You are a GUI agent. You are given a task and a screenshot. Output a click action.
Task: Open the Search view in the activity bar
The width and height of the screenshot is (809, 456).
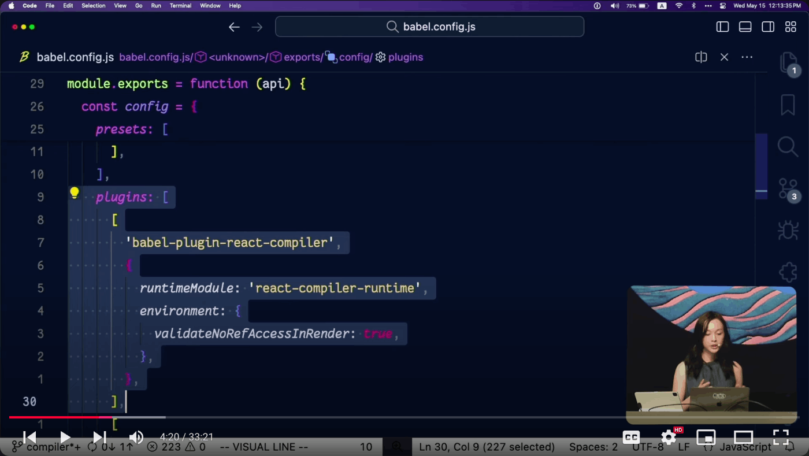point(788,147)
